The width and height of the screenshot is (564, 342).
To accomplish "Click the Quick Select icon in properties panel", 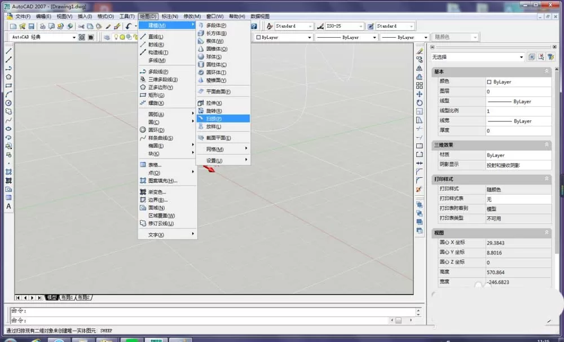I will click(x=550, y=57).
